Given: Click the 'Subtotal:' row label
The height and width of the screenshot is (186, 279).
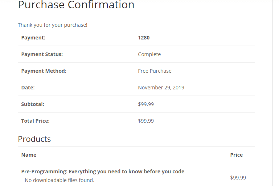Looking at the screenshot, I should click(x=33, y=104).
